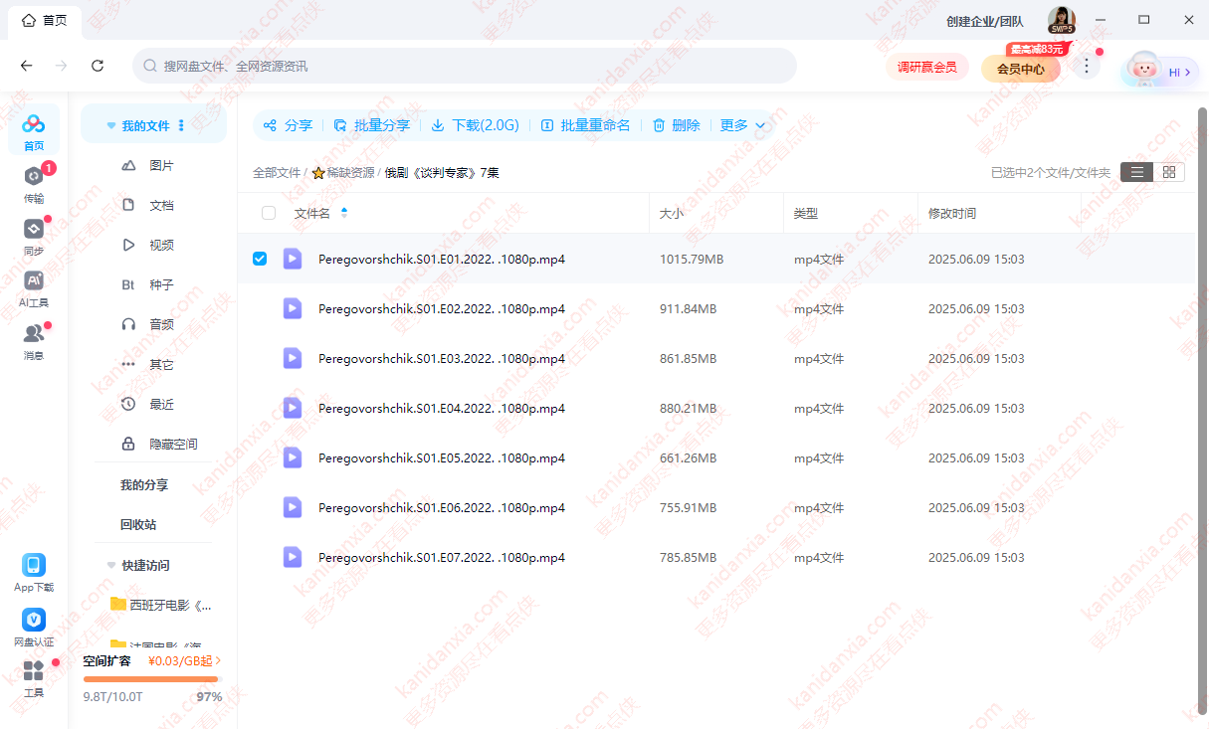Switch to grid view layout
This screenshot has width=1209, height=729.
[x=1168, y=171]
